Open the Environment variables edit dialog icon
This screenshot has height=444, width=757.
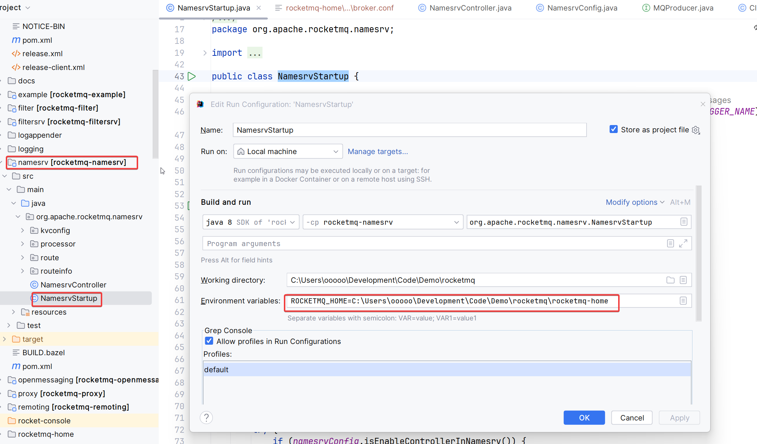[x=683, y=301]
